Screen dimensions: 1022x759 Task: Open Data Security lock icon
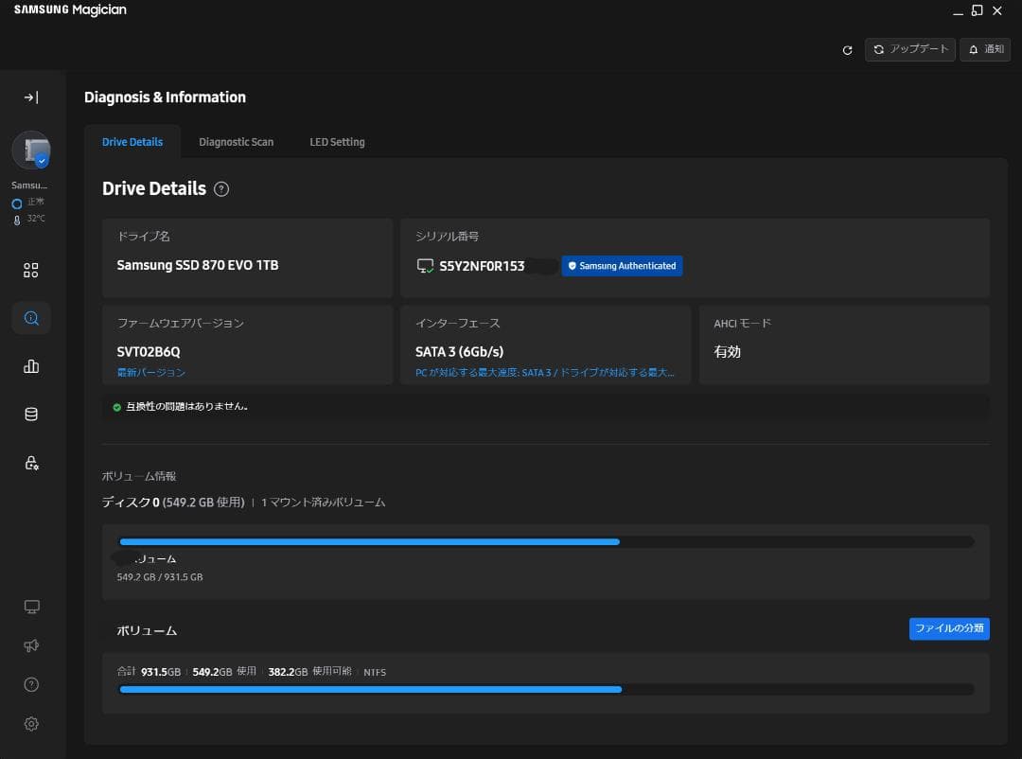pyautogui.click(x=30, y=463)
